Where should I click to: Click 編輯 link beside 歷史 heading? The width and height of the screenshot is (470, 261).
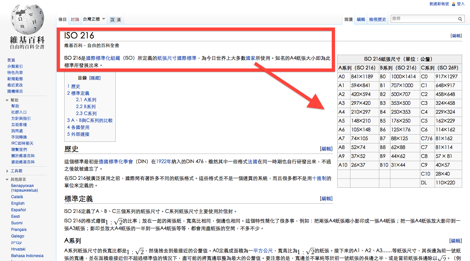(x=326, y=149)
